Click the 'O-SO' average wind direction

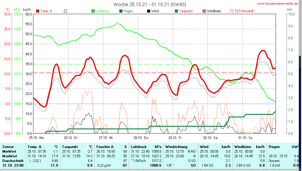192,161
